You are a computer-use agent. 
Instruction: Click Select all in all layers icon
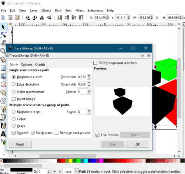point(10,18)
